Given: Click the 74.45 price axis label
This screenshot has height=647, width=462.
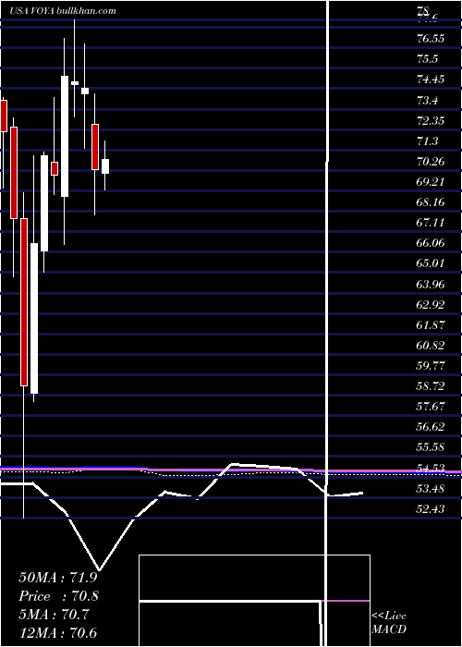Looking at the screenshot, I should click(432, 79).
